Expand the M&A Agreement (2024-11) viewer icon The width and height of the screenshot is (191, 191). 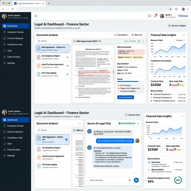pos(139,41)
